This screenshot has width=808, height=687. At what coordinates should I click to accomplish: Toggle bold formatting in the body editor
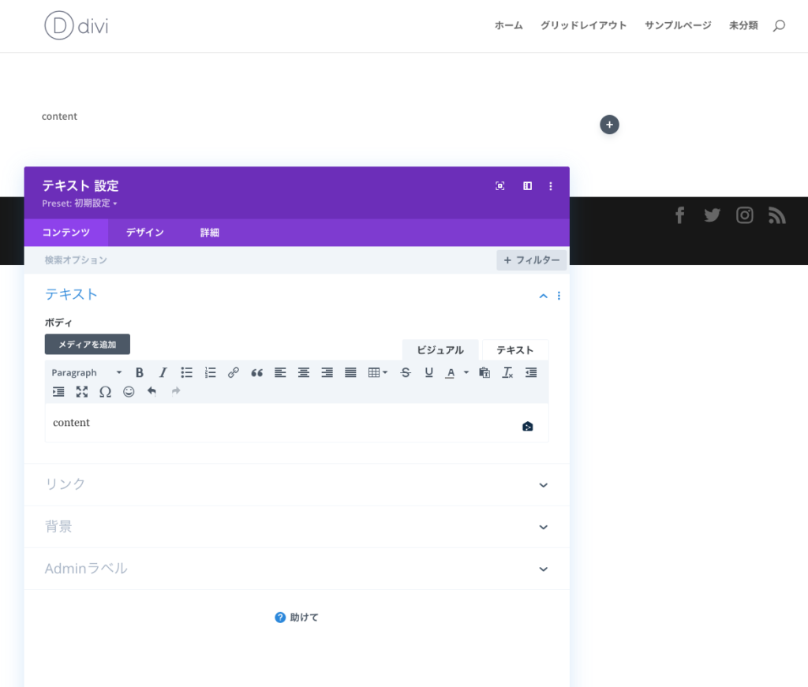[140, 372]
